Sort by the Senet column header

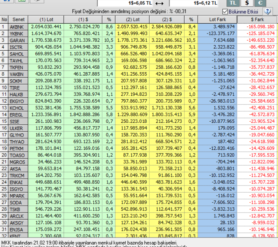click(x=18, y=20)
